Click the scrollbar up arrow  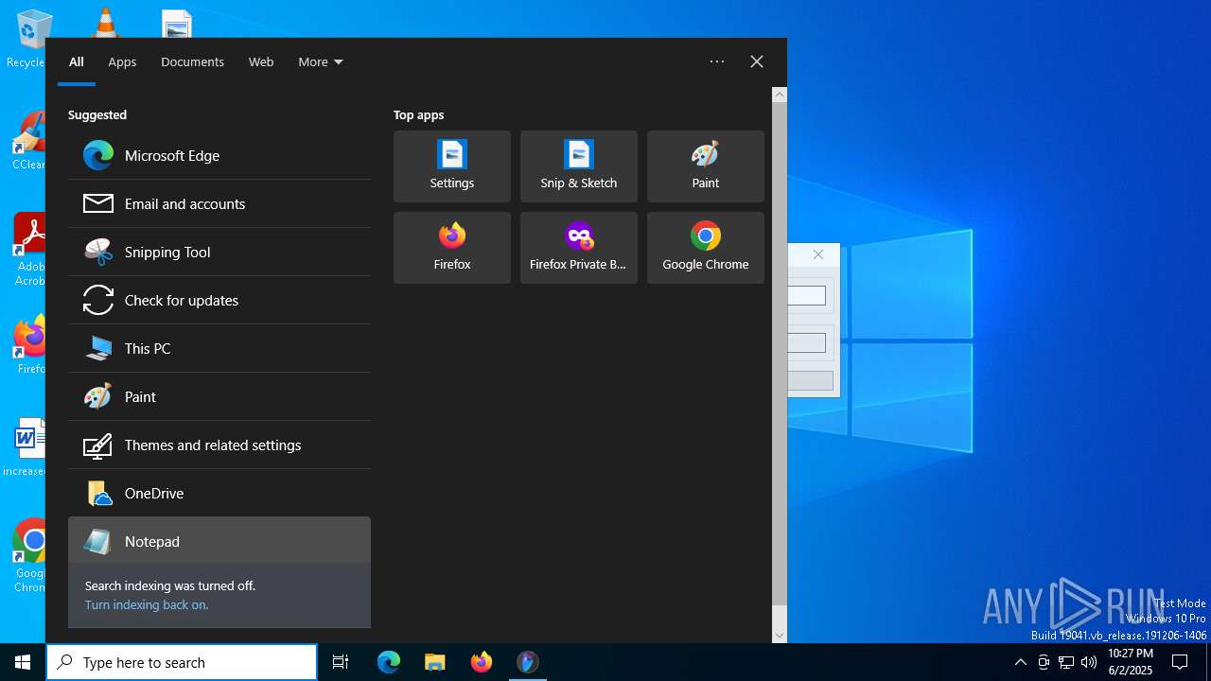[x=780, y=94]
